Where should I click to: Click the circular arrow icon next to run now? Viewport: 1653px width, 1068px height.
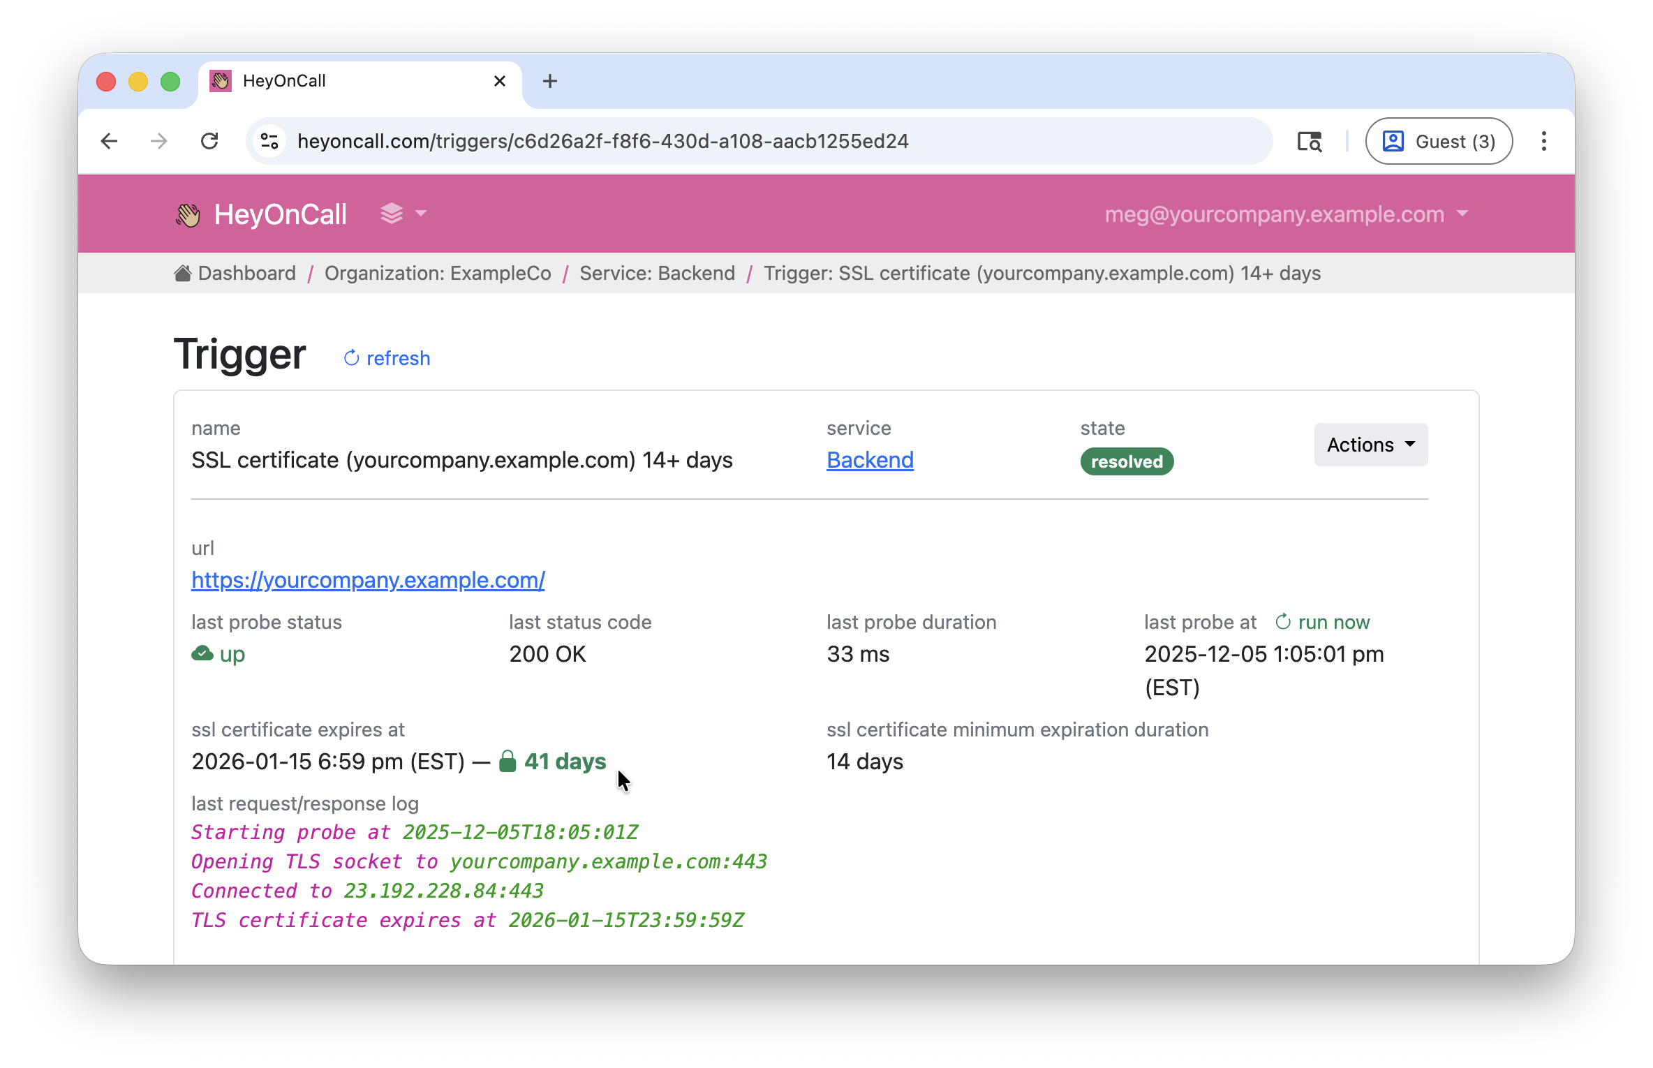[1283, 621]
